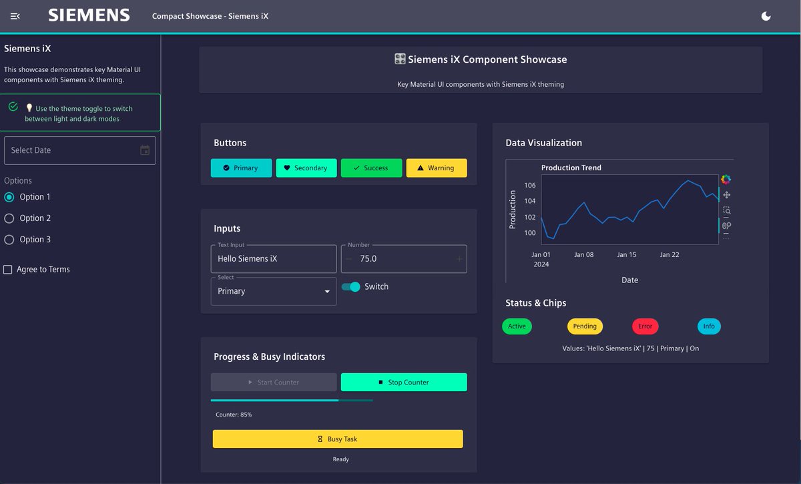Click the 'Jan 08' axis label
This screenshot has width=801, height=484.
[584, 254]
